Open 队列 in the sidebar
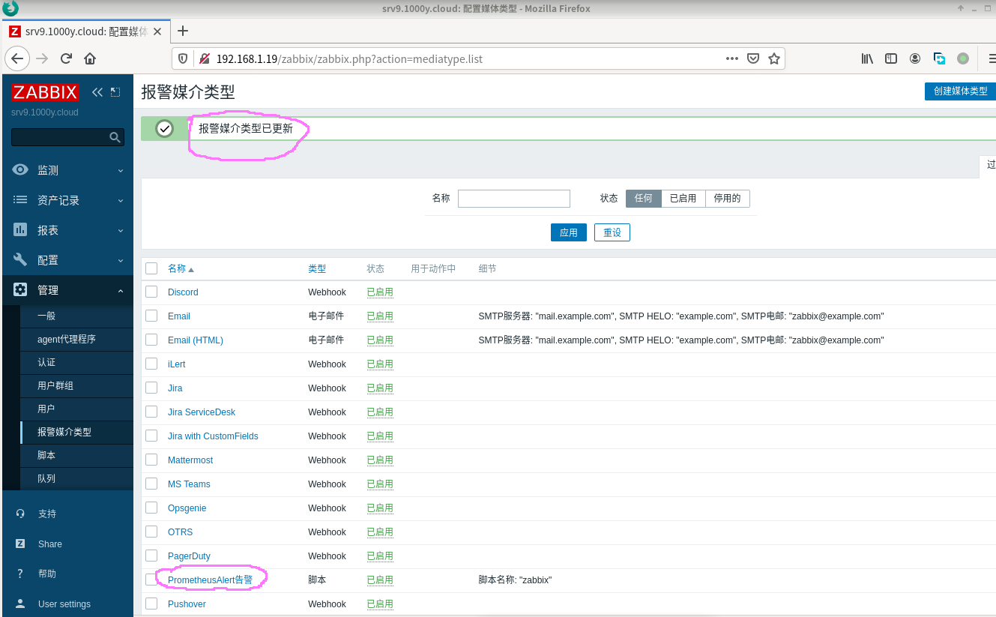The image size is (996, 617). coord(77,478)
